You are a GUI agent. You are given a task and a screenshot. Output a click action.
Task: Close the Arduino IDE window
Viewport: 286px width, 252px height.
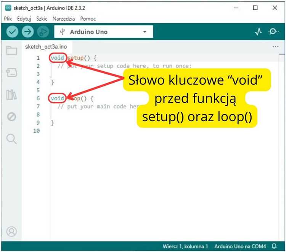pyautogui.click(x=275, y=8)
